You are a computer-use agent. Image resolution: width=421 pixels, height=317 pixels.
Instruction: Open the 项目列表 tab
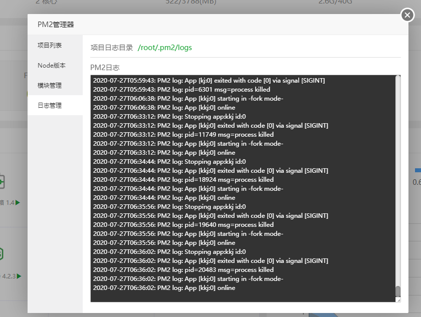[x=55, y=45]
